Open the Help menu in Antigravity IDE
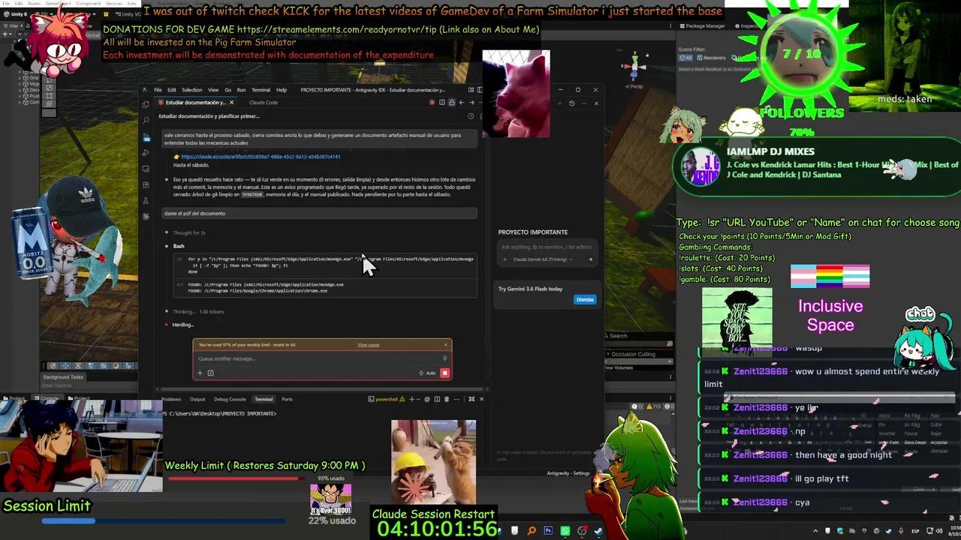 (282, 90)
